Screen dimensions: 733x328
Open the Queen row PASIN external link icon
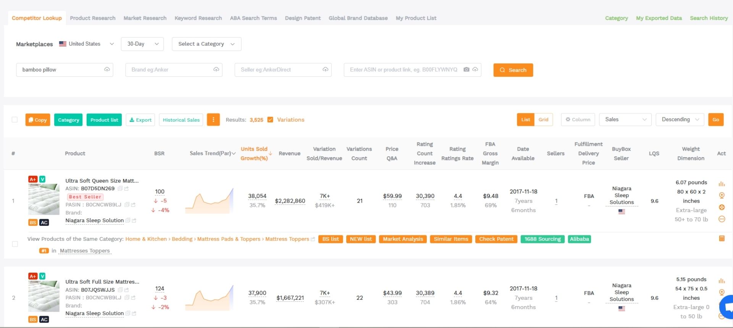(x=133, y=205)
